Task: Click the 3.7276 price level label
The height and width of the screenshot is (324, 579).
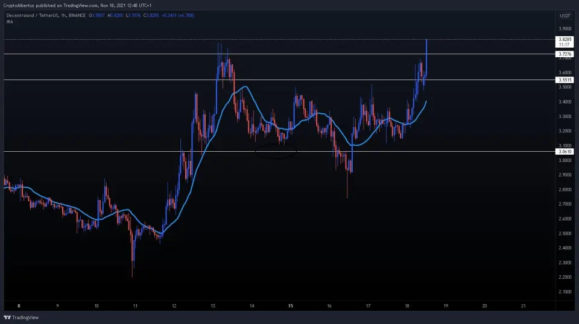Action: point(565,54)
